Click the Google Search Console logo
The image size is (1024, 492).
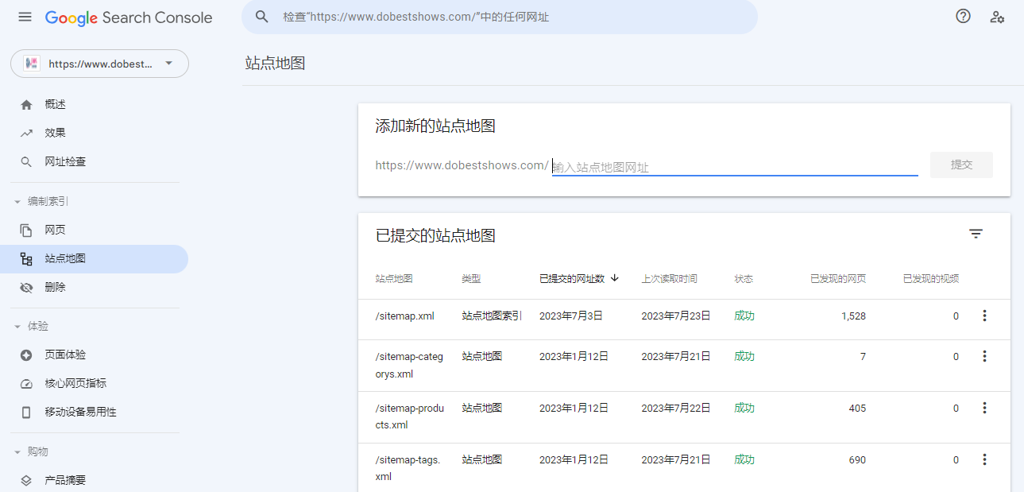(x=129, y=17)
